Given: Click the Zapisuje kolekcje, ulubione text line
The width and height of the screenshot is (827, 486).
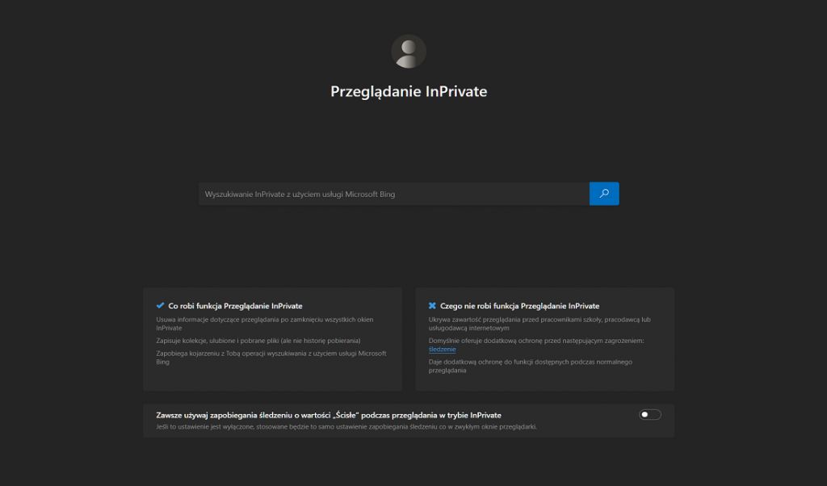Looking at the screenshot, I should pos(258,341).
